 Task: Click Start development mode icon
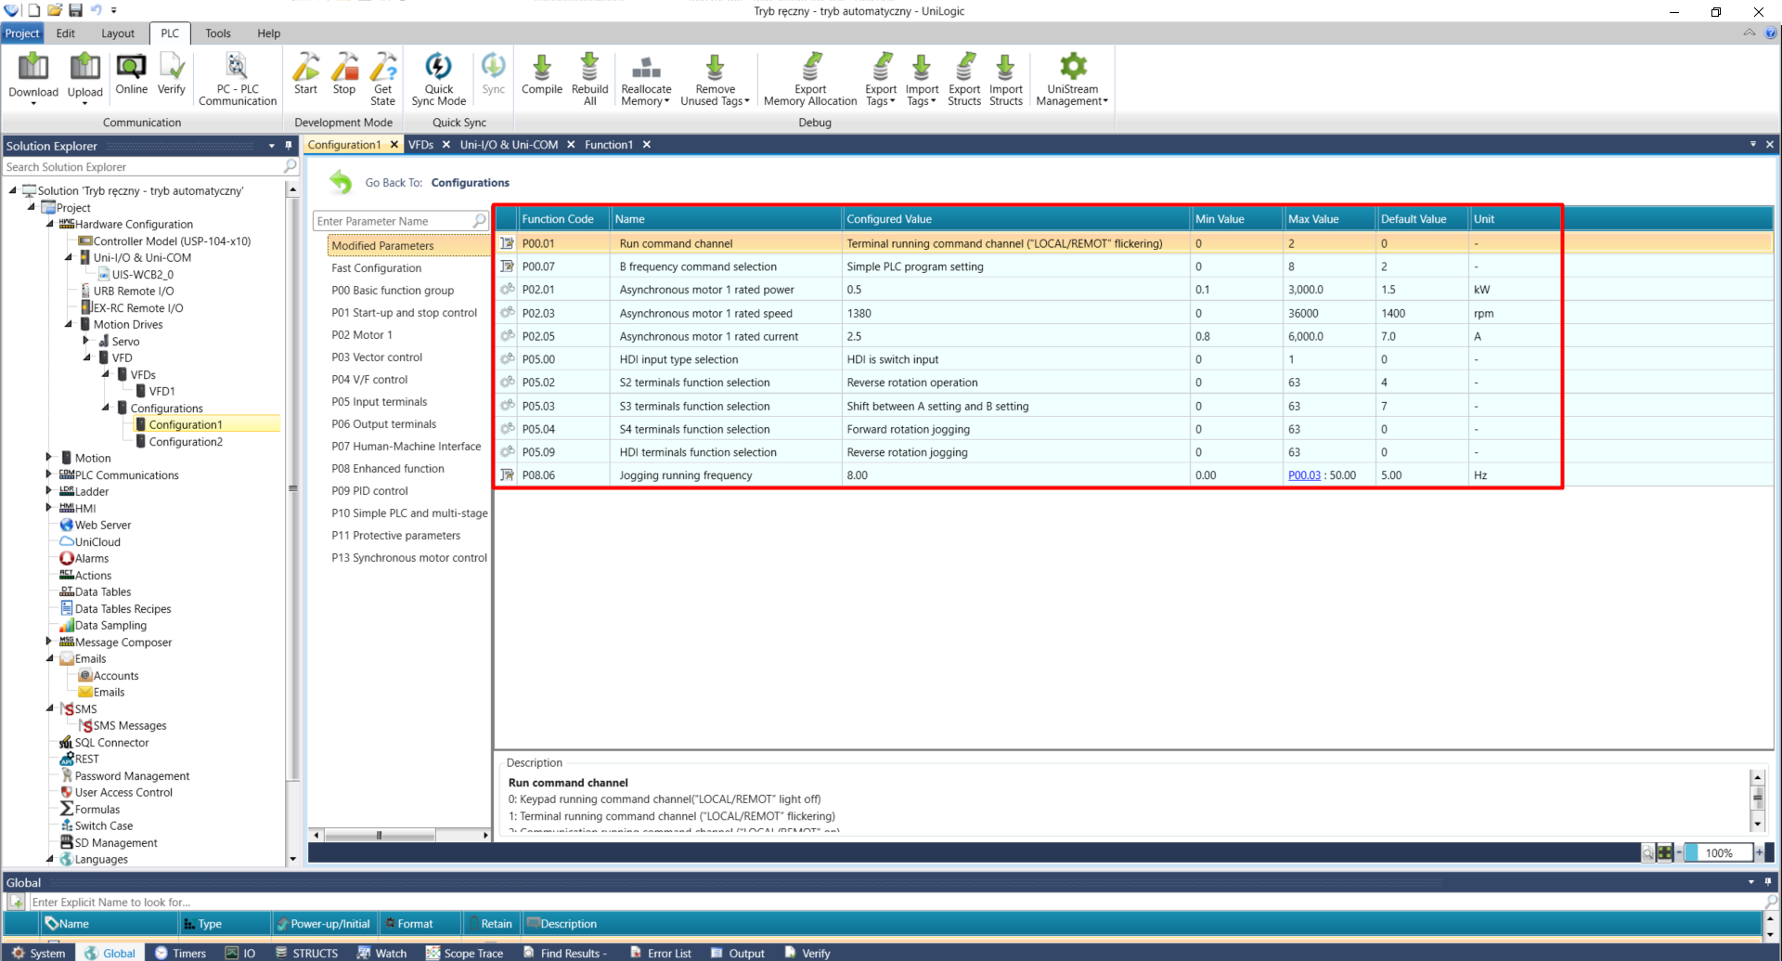coord(305,74)
